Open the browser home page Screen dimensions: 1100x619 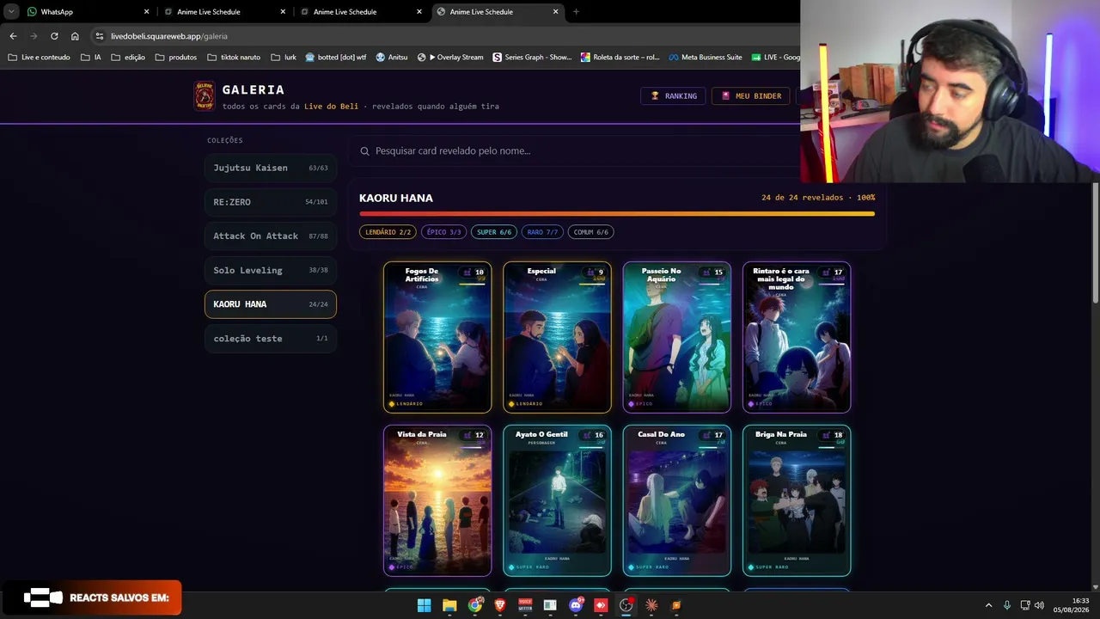click(75, 36)
